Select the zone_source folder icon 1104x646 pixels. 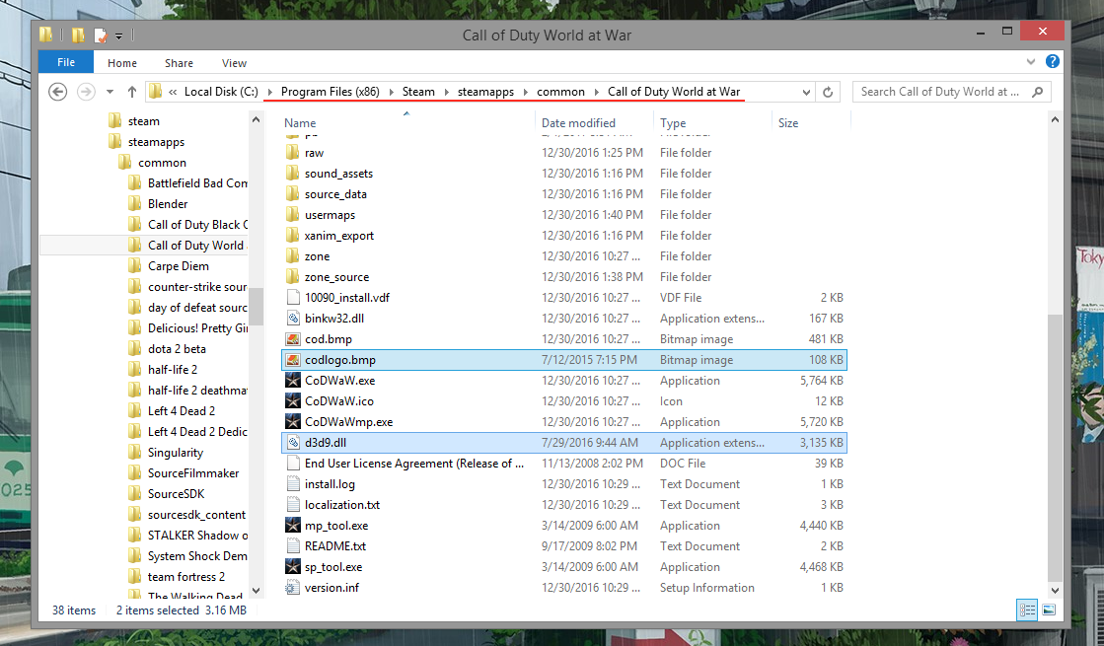(x=293, y=276)
